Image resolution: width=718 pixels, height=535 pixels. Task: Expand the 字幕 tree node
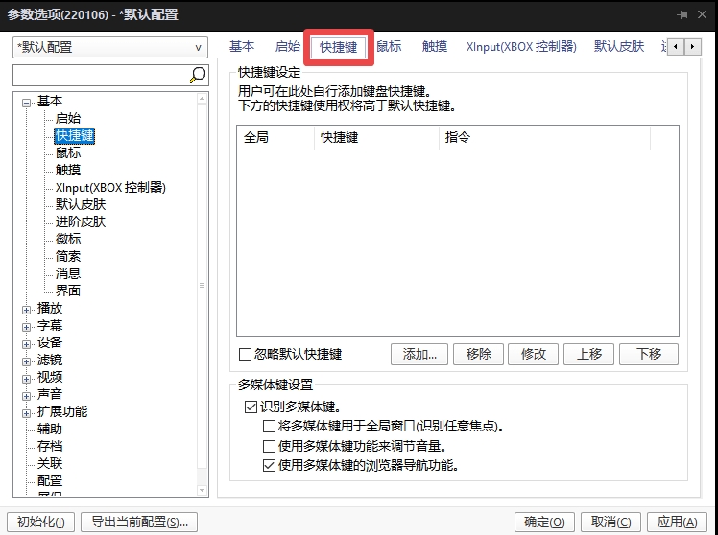[26, 326]
